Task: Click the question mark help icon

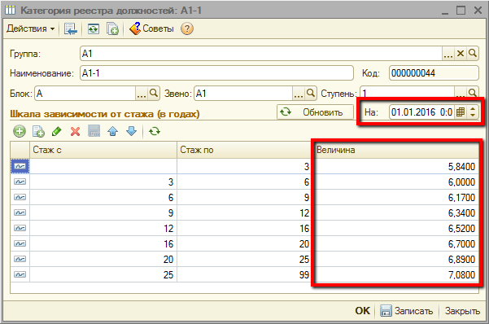Action: (187, 28)
